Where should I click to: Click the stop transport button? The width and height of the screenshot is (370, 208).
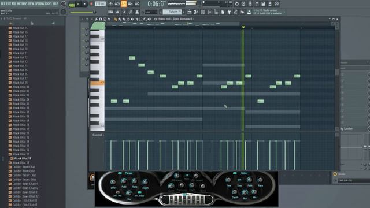click(85, 4)
